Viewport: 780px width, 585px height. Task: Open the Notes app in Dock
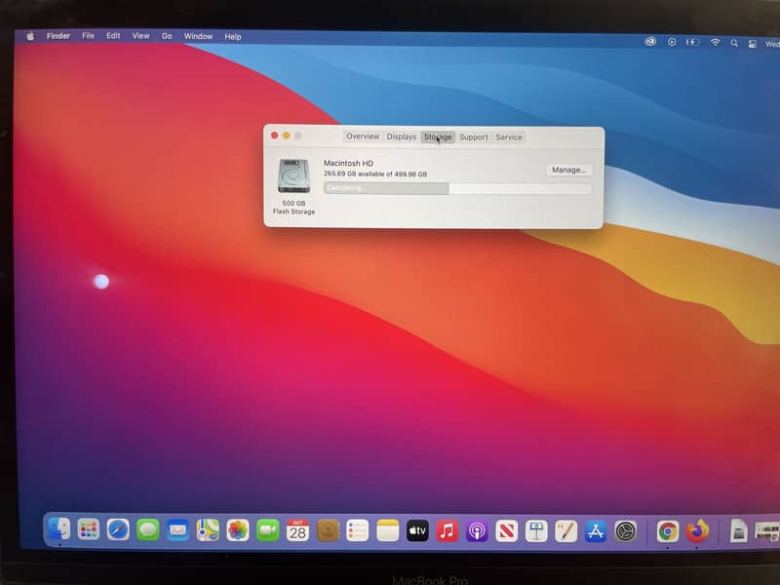pos(387,531)
